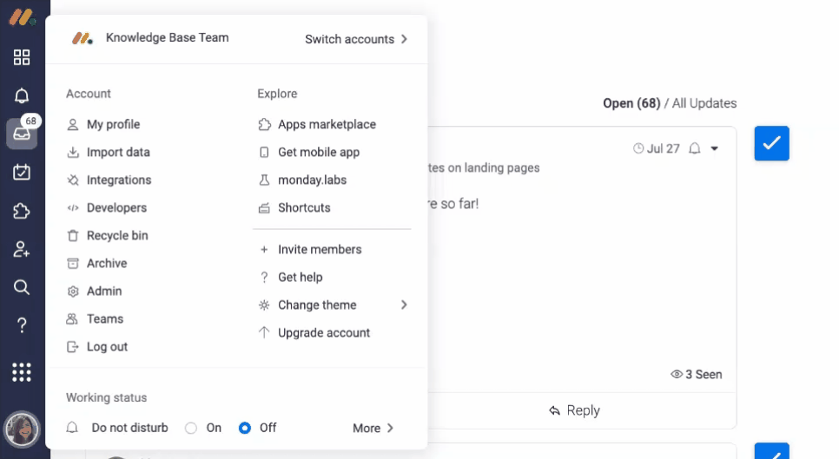
Task: Click the Do not disturb bell icon
Action: [x=72, y=428]
